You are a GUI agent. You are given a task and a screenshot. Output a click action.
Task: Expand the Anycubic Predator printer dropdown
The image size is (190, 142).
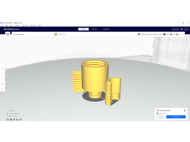pyautogui.click(x=51, y=34)
